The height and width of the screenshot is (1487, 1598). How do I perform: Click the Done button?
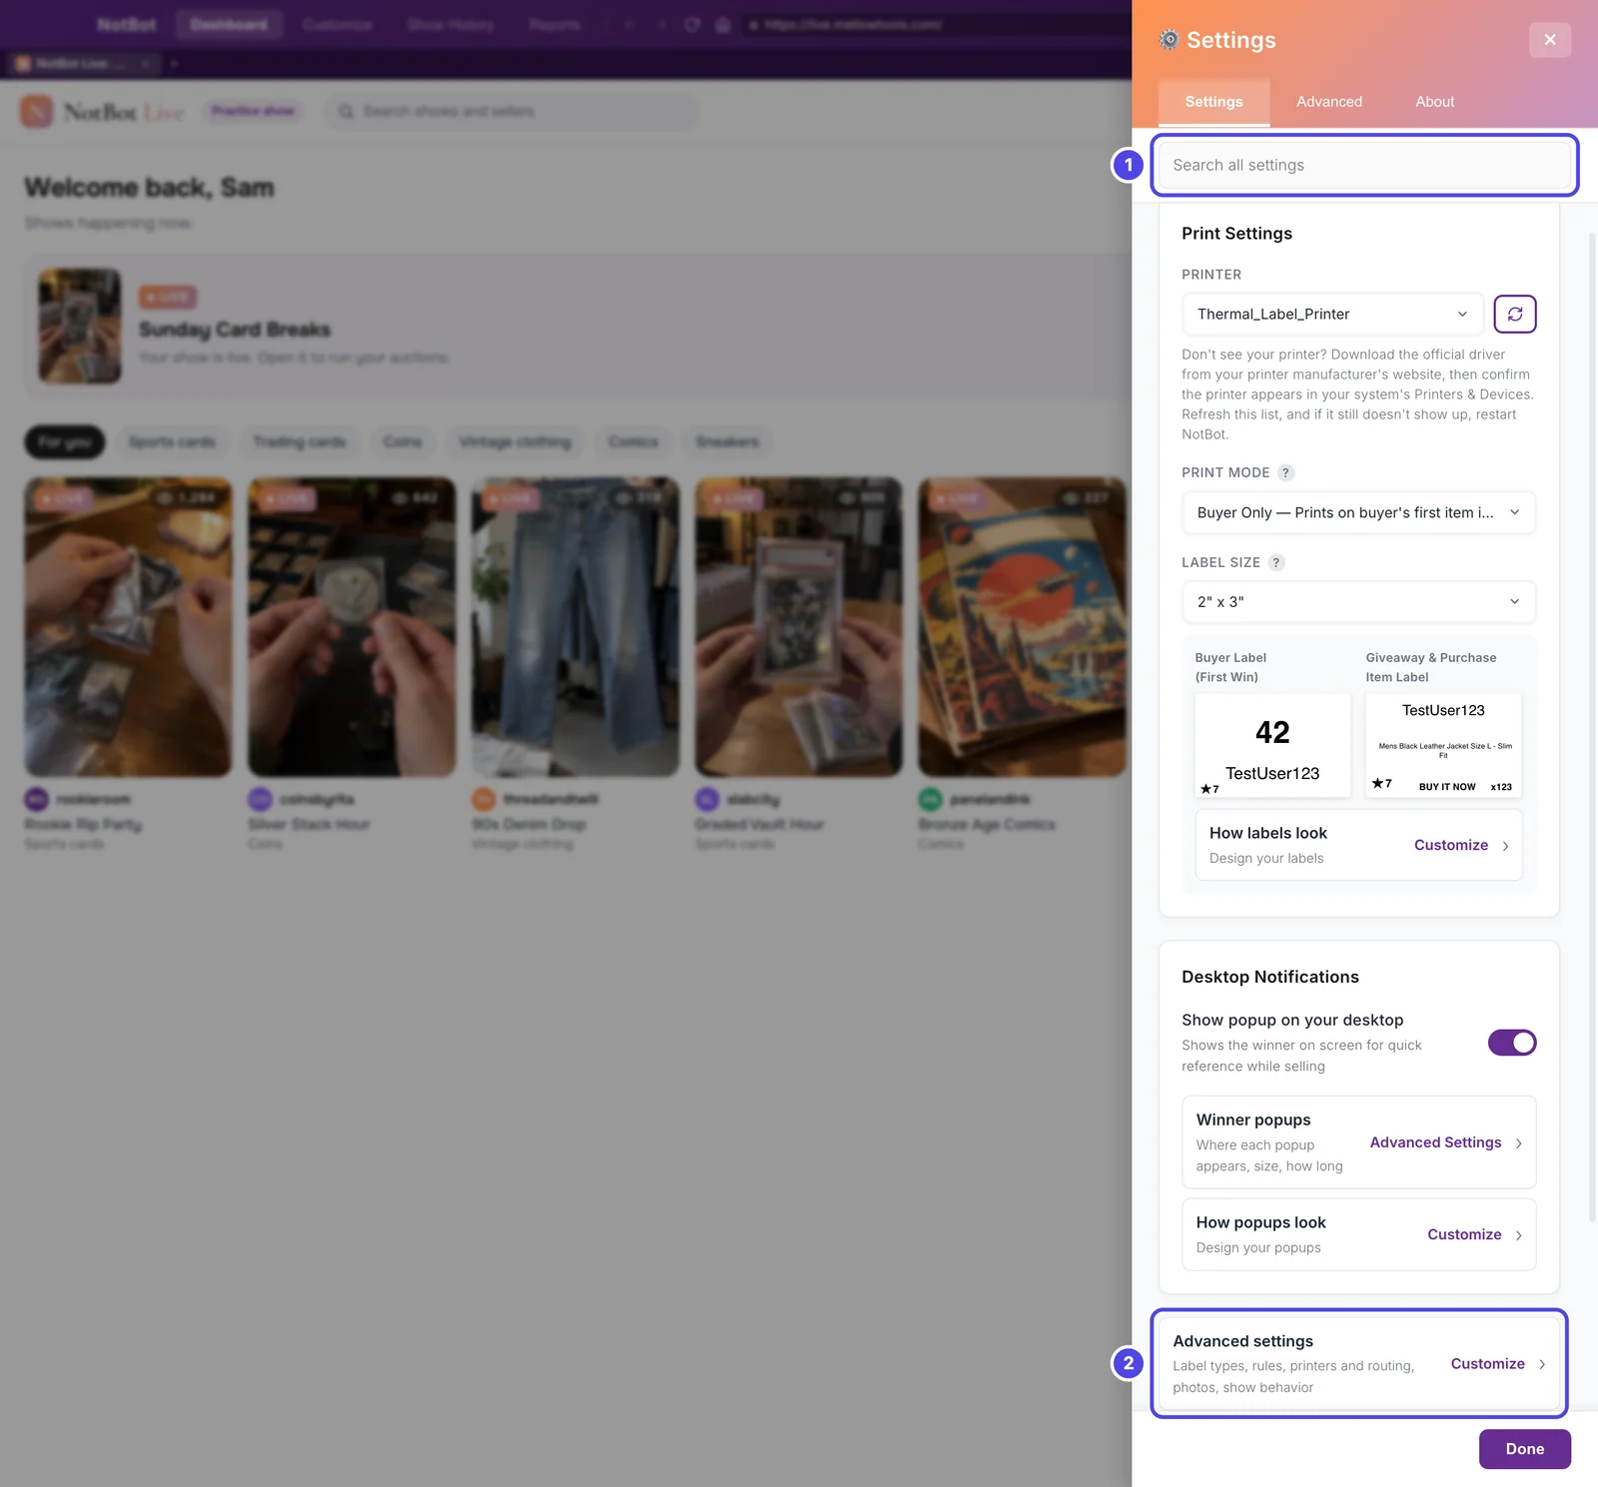pyautogui.click(x=1524, y=1449)
